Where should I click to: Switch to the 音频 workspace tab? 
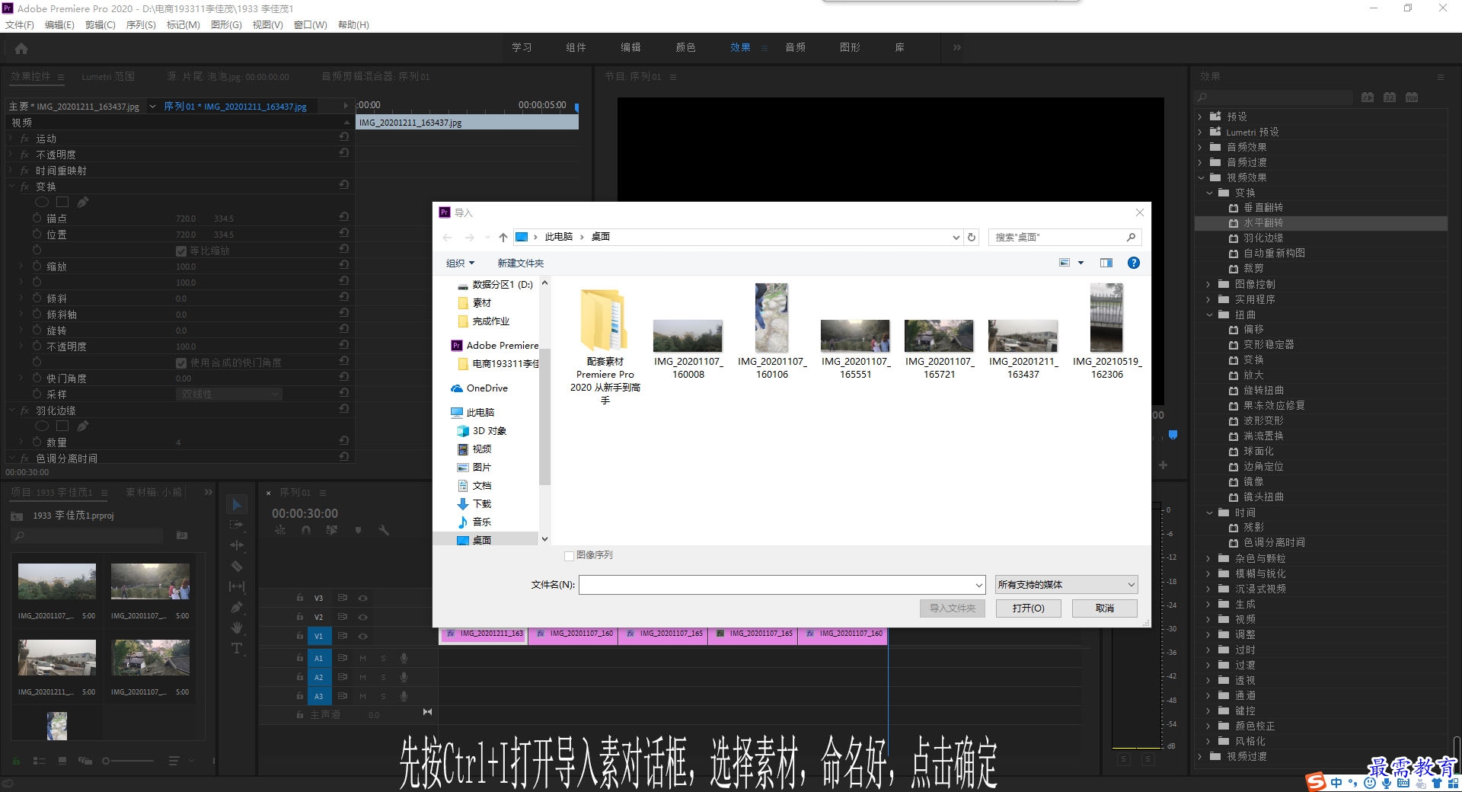(795, 47)
